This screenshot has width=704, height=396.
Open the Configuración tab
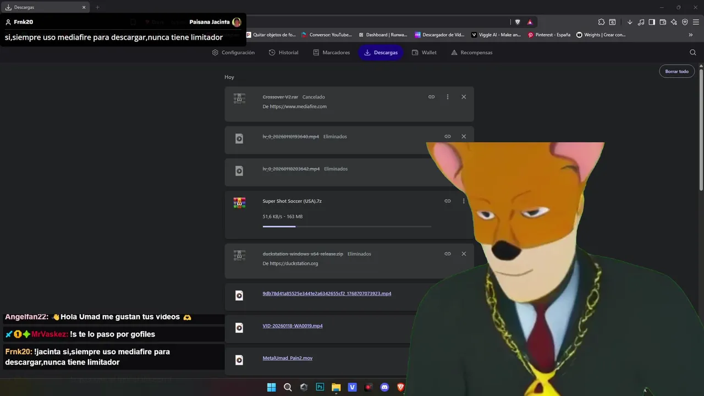pyautogui.click(x=233, y=52)
